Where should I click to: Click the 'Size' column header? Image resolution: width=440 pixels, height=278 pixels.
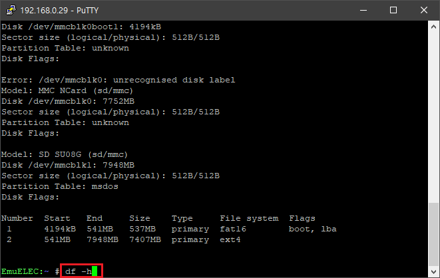coord(140,219)
